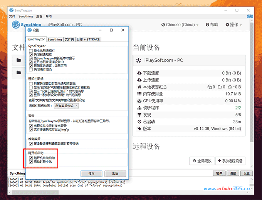
Task: Click the gauge icon beside CPU使用率
Action: click(x=139, y=101)
